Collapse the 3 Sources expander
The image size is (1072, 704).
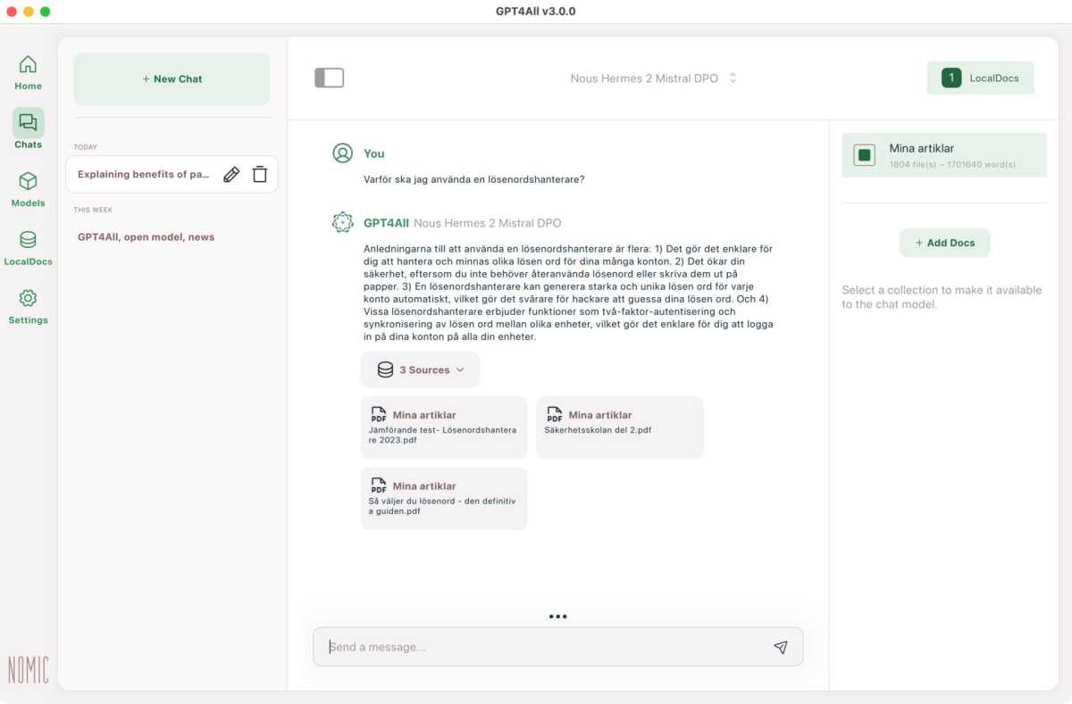pos(420,369)
